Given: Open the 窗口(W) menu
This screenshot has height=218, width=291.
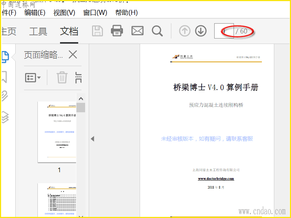Looking at the screenshot, I should point(95,13).
